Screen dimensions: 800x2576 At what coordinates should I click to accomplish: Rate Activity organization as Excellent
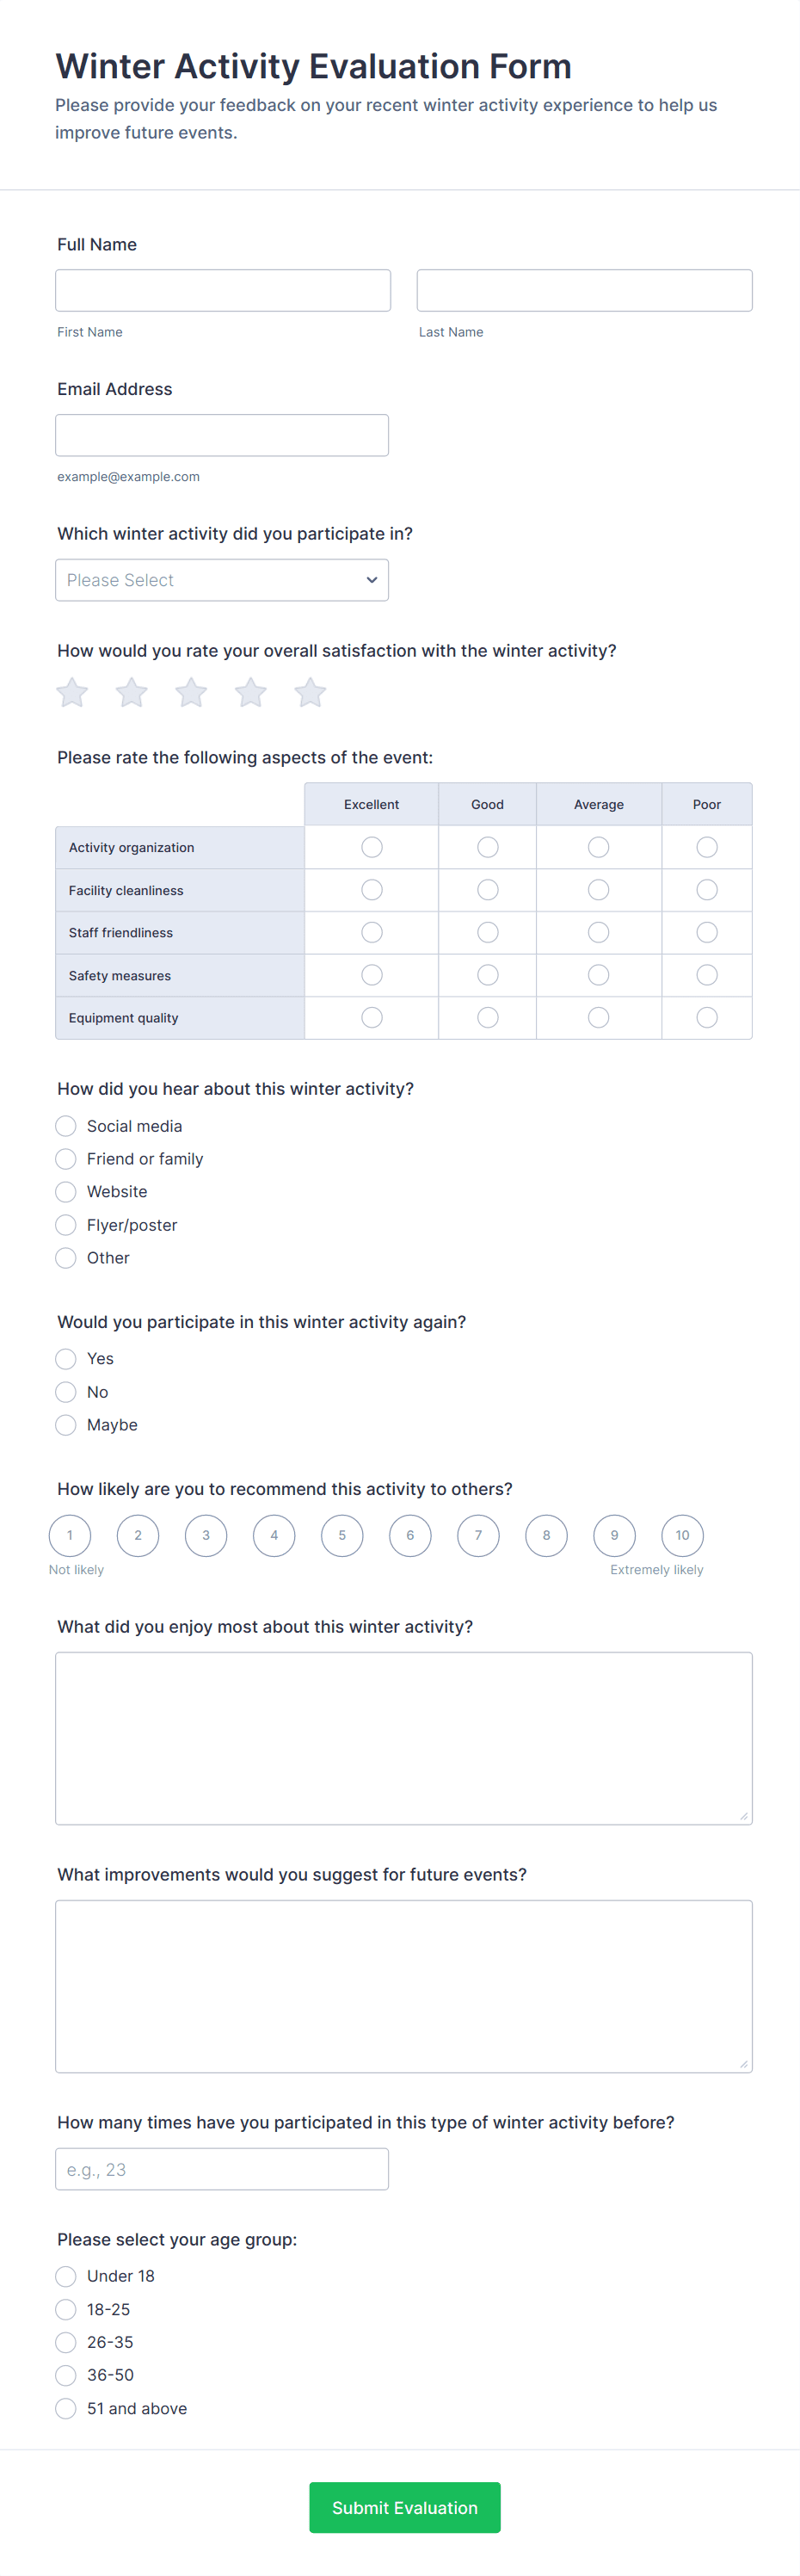coord(372,847)
